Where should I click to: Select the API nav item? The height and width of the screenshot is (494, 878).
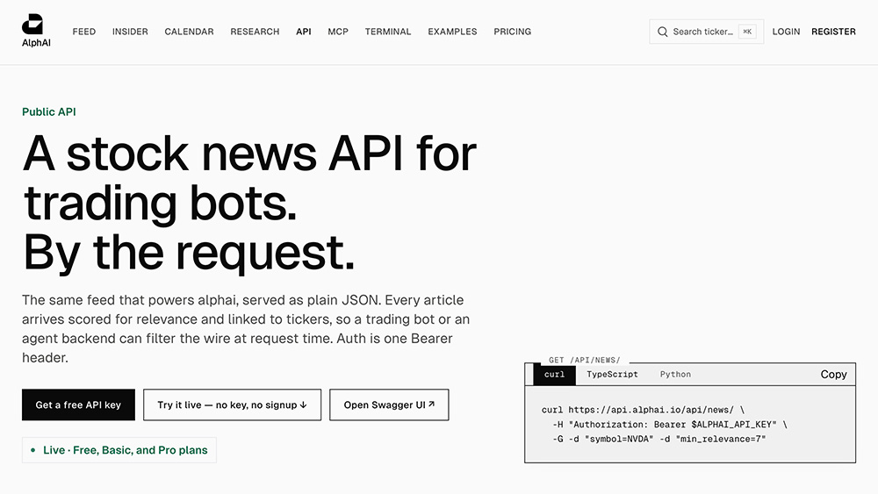tap(304, 32)
